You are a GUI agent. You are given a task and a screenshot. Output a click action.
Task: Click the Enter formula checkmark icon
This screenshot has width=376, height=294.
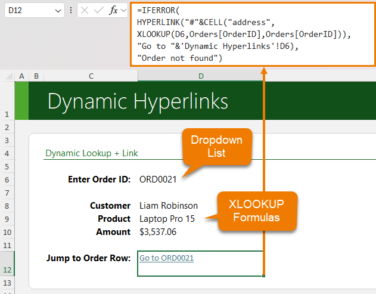(99, 10)
